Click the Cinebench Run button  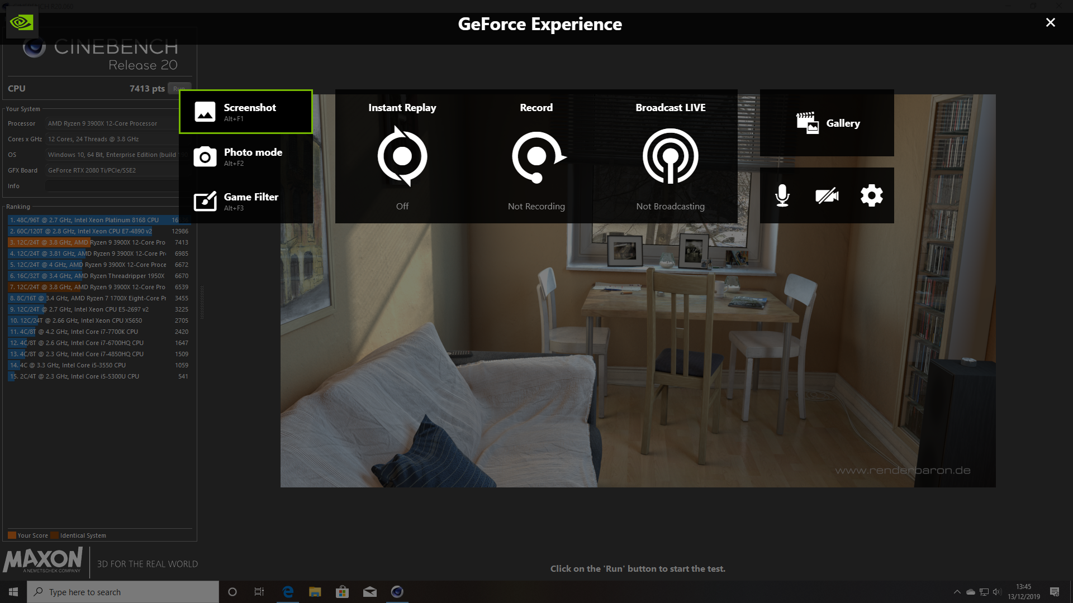179,88
